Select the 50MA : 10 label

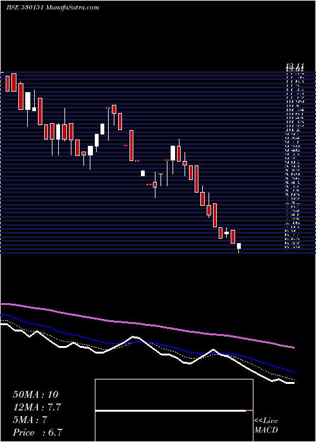[35, 395]
